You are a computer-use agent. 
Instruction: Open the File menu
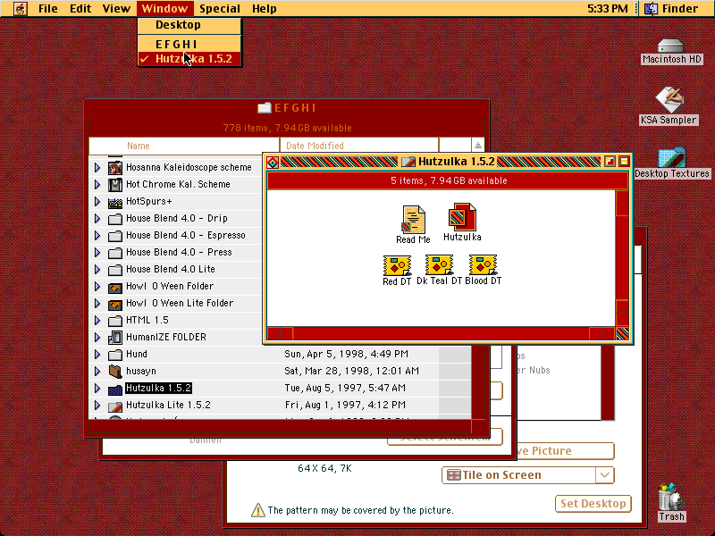48,8
